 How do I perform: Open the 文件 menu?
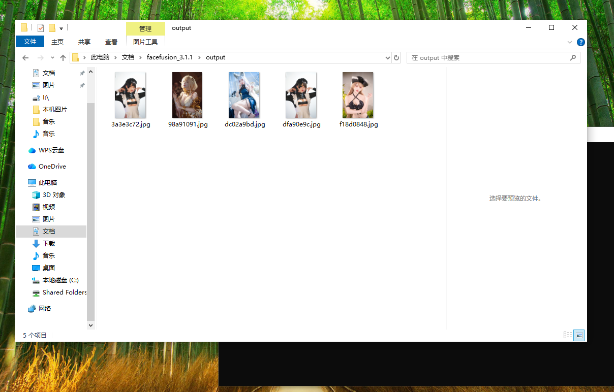pyautogui.click(x=30, y=42)
